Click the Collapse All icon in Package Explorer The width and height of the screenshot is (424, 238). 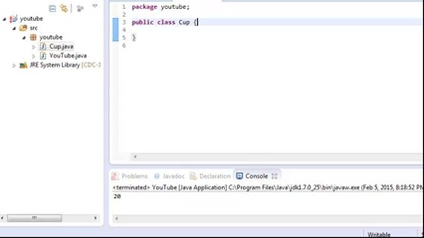tap(52, 9)
